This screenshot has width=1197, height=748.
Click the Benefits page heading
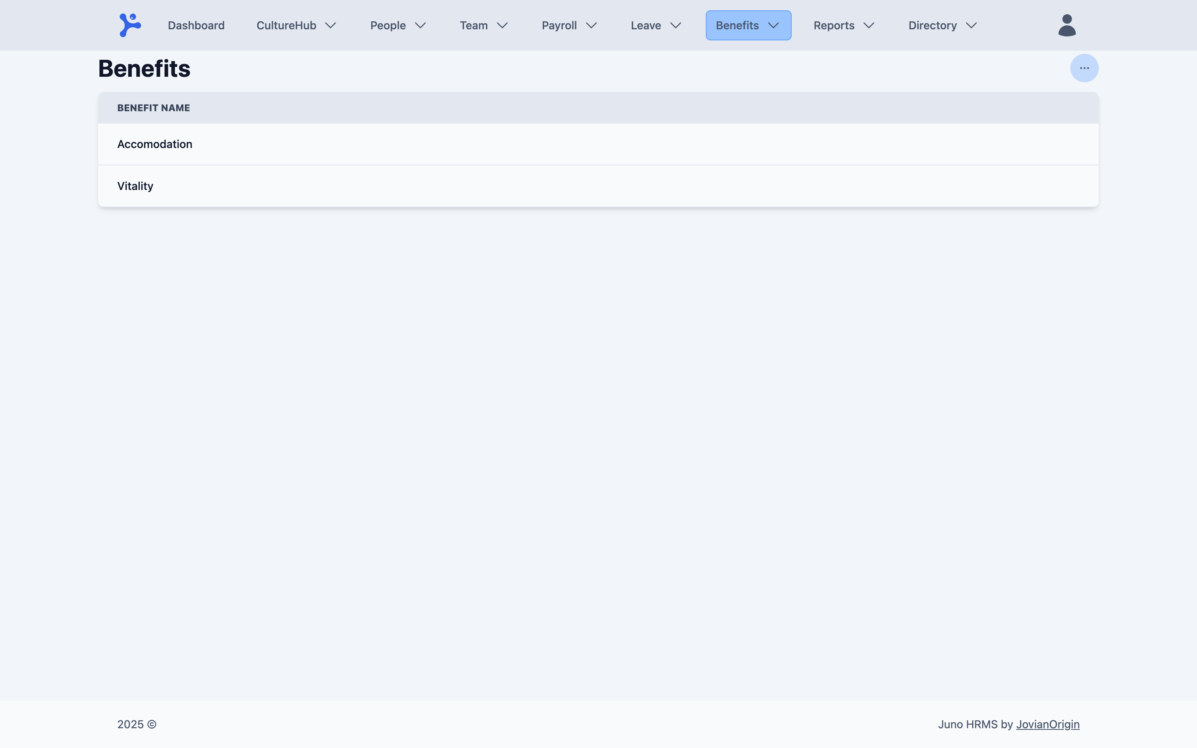click(x=144, y=68)
